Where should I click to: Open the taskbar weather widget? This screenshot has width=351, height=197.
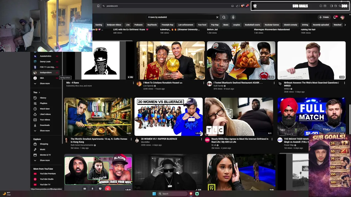tap(7, 194)
